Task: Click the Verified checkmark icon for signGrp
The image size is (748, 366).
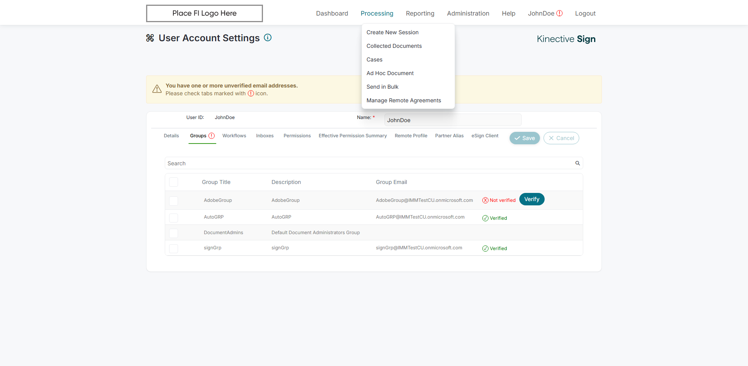Action: [485, 249]
